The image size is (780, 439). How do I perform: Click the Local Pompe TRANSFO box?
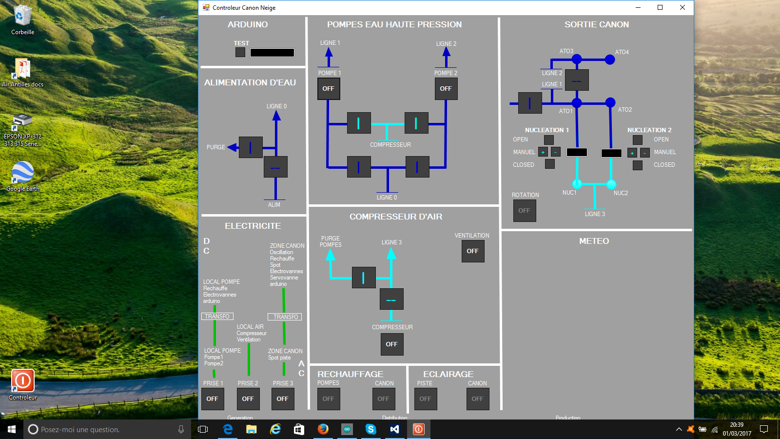click(x=217, y=317)
